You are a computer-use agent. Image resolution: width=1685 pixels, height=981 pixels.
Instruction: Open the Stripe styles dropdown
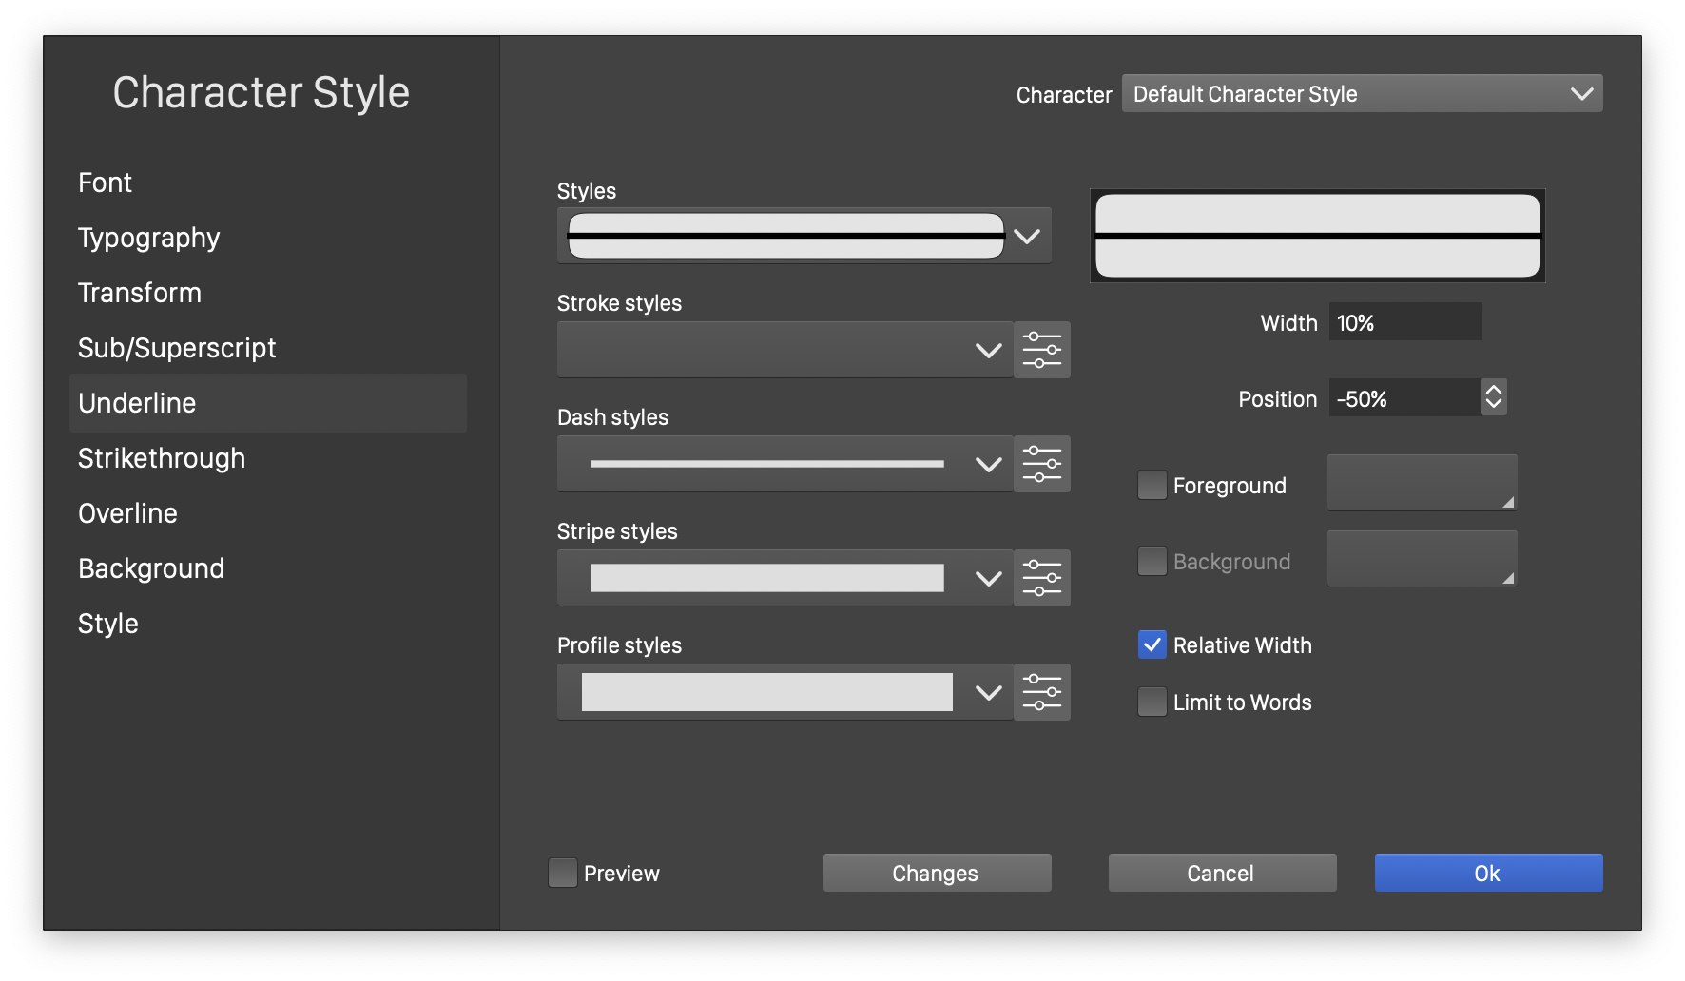pyautogui.click(x=784, y=578)
